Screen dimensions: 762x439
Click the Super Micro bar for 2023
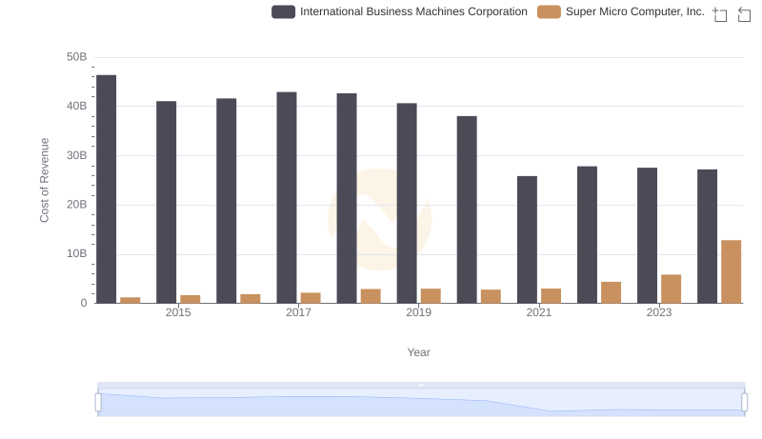[672, 289]
